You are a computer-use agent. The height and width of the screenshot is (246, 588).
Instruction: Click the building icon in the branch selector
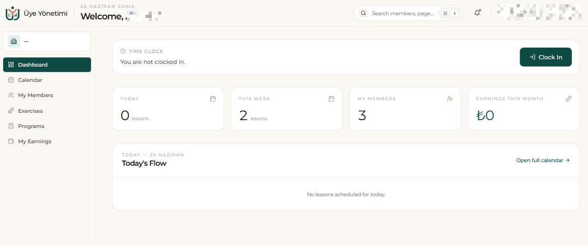coord(14,41)
